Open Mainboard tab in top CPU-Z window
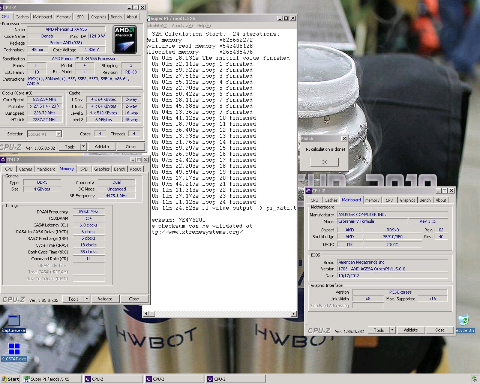 42,17
